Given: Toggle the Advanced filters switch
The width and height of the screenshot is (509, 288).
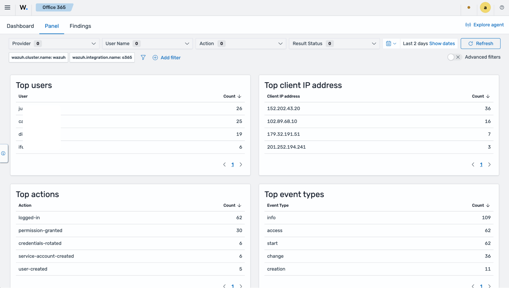Looking at the screenshot, I should tap(454, 57).
